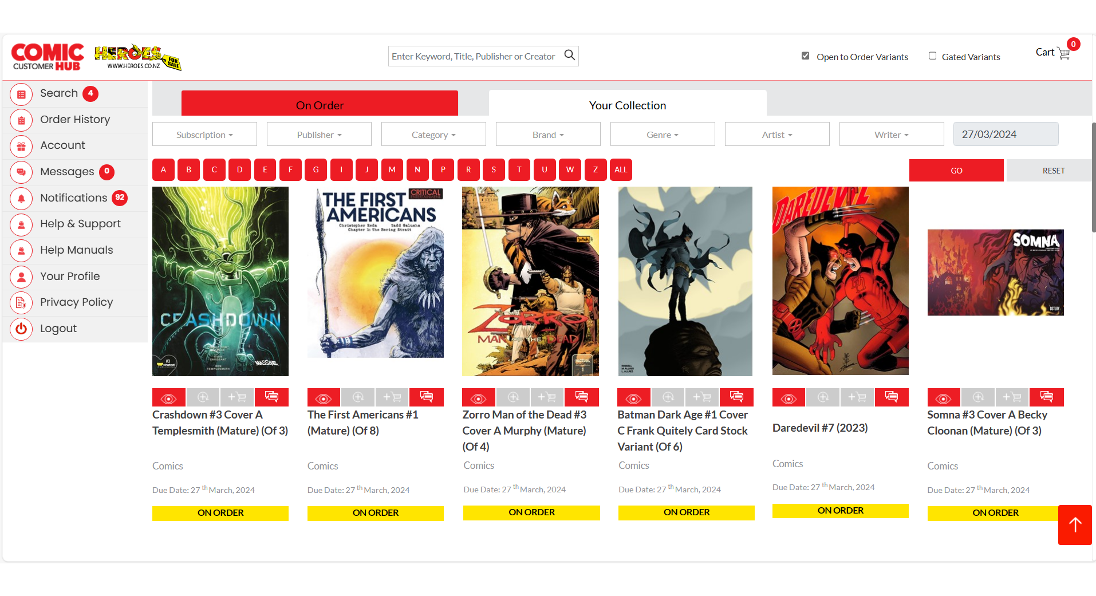Click the Messages chat icon

point(21,172)
